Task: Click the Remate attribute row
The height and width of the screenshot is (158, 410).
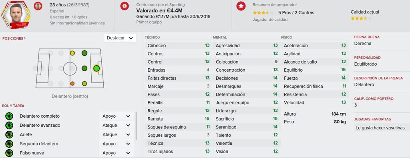Action: [179, 119]
